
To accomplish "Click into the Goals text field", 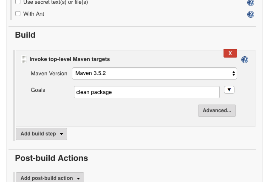I will [147, 92].
